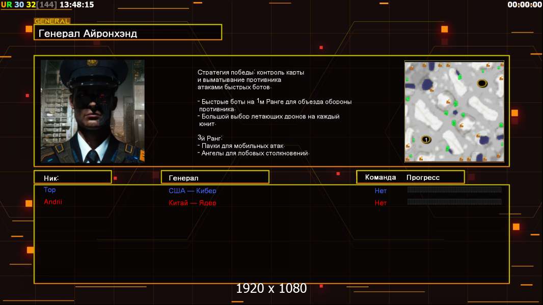Click the 00:00:00 timer at top right

(524, 5)
